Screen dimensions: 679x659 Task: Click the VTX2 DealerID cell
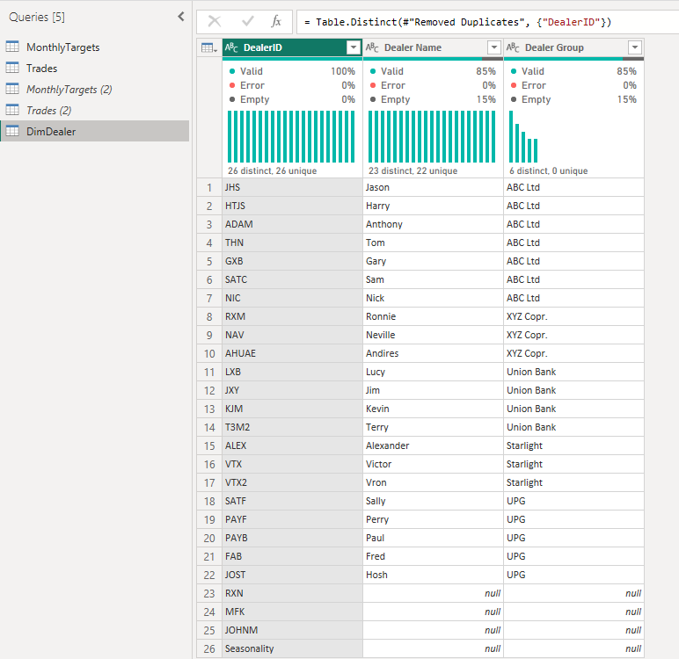coord(292,483)
